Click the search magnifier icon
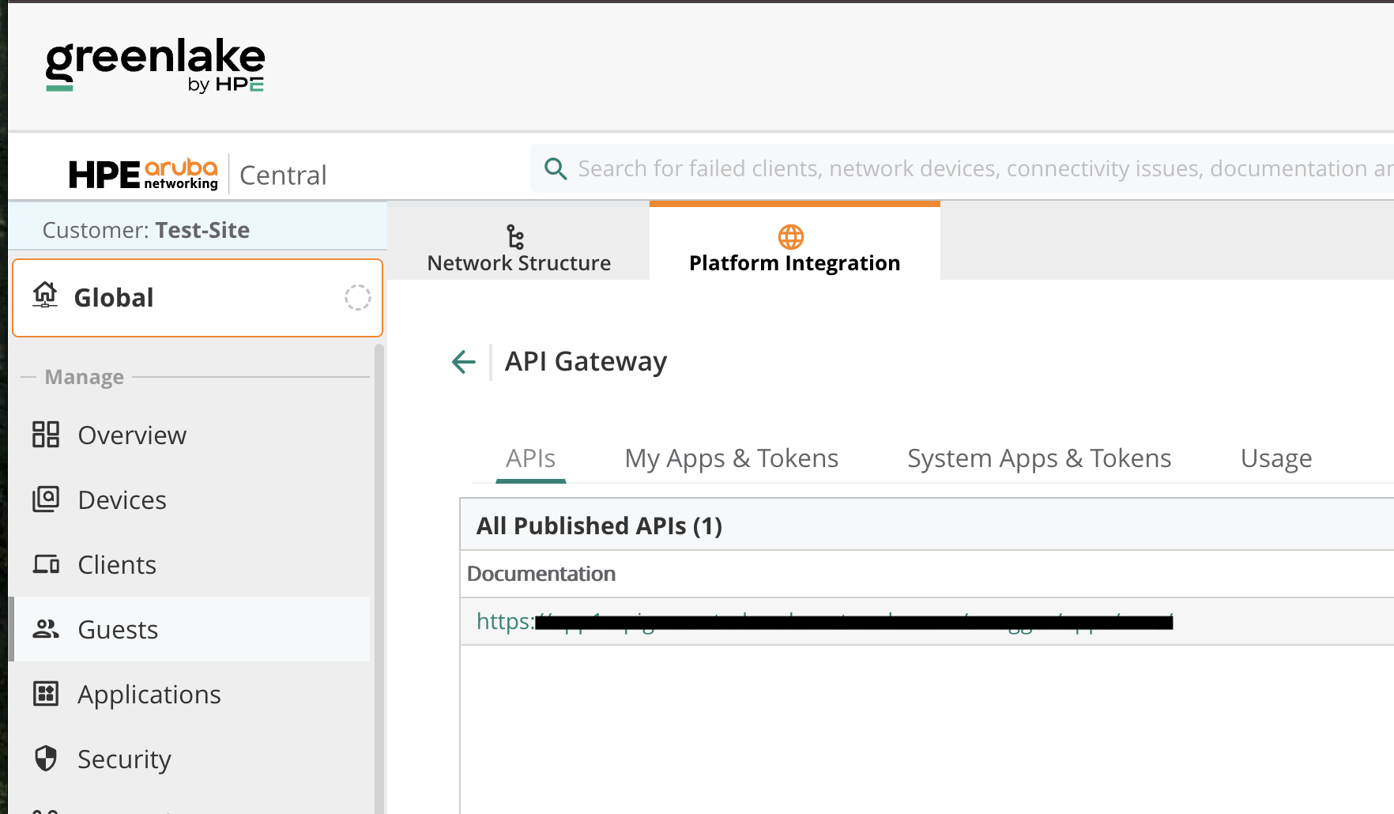 [x=556, y=168]
